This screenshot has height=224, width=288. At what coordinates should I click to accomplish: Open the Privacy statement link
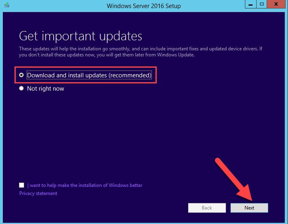click(x=38, y=193)
